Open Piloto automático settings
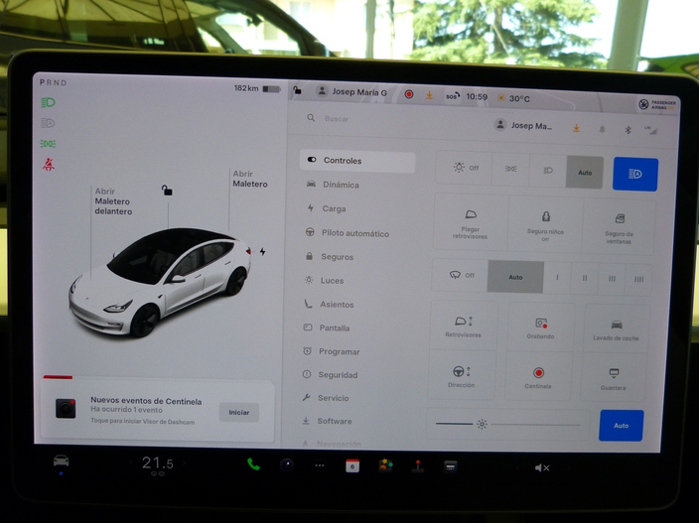 tap(348, 233)
